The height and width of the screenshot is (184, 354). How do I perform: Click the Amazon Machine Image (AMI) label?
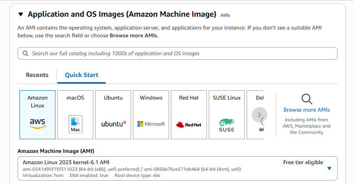click(x=56, y=151)
